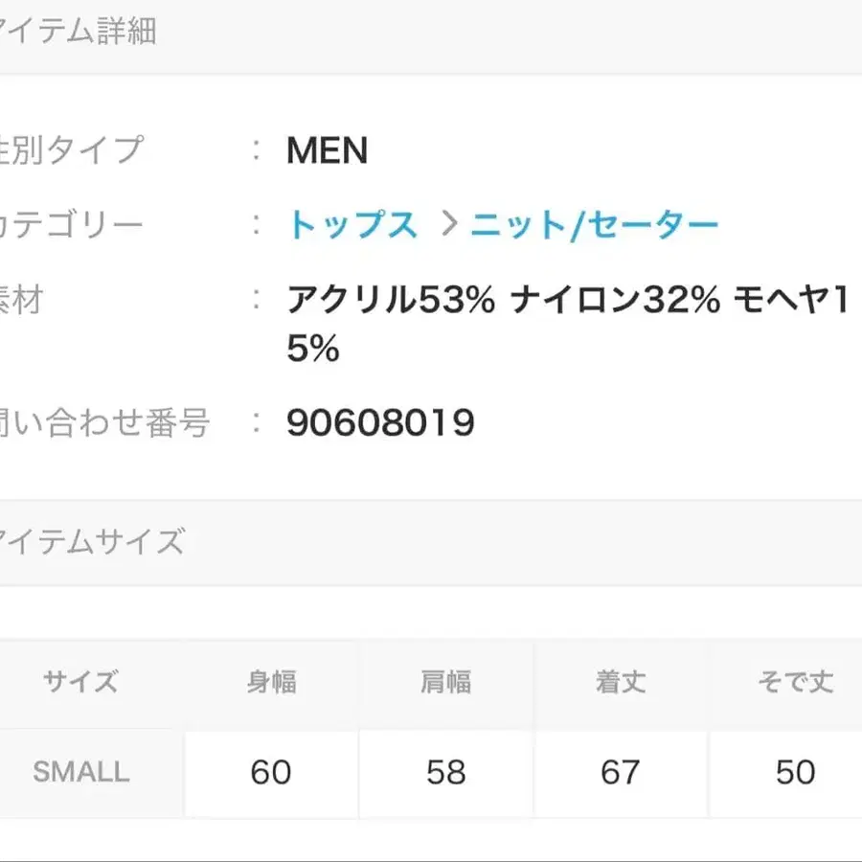Select the そで丈 column header
This screenshot has height=862, width=862.
coord(795,683)
